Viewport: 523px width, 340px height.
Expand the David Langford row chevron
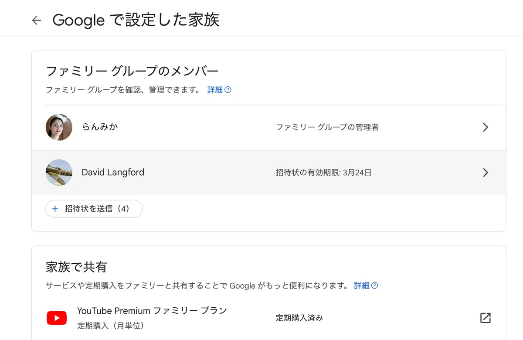pyautogui.click(x=486, y=173)
